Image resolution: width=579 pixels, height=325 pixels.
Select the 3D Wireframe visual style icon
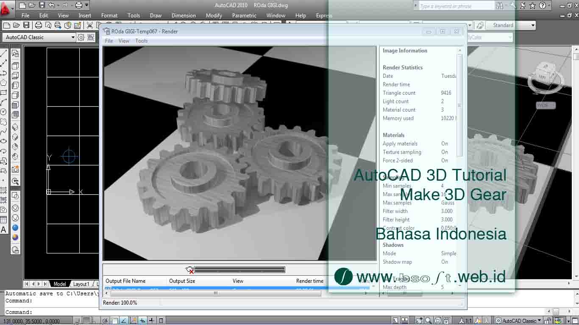tap(15, 208)
